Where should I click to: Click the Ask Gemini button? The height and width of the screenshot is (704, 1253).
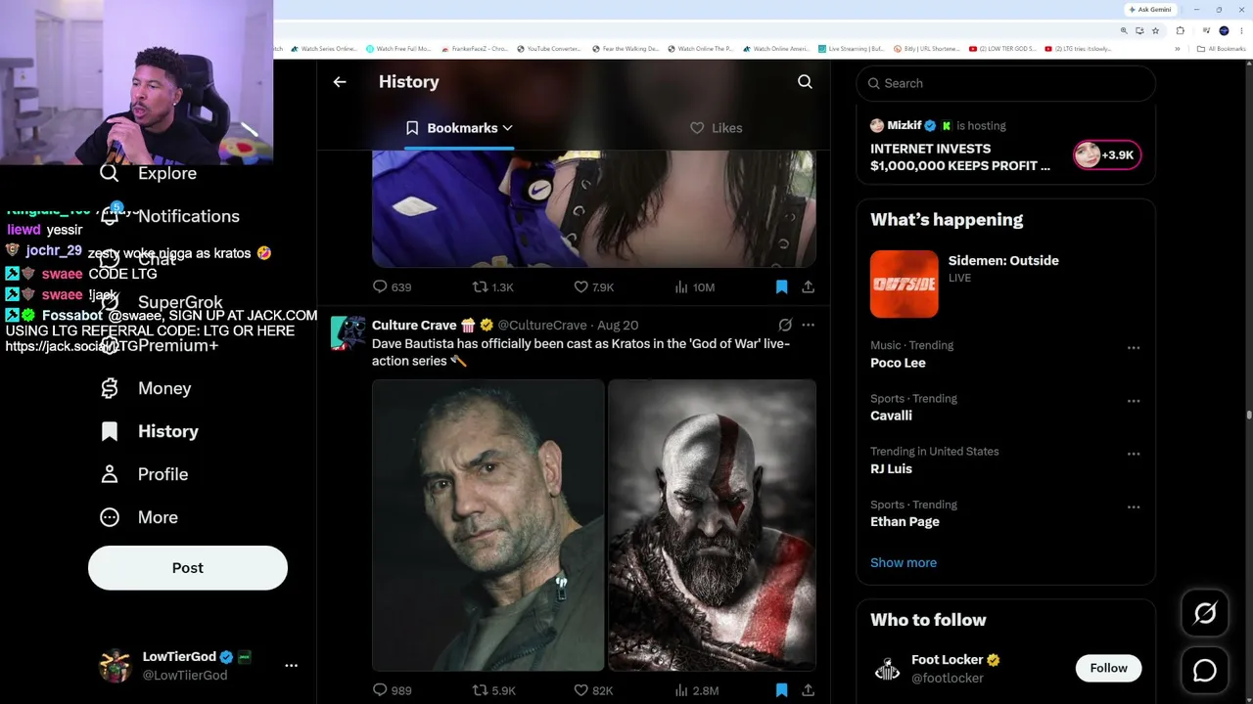click(x=1150, y=10)
